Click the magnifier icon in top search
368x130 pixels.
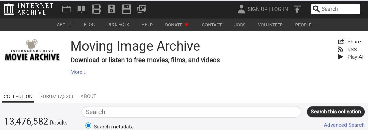tap(316, 9)
